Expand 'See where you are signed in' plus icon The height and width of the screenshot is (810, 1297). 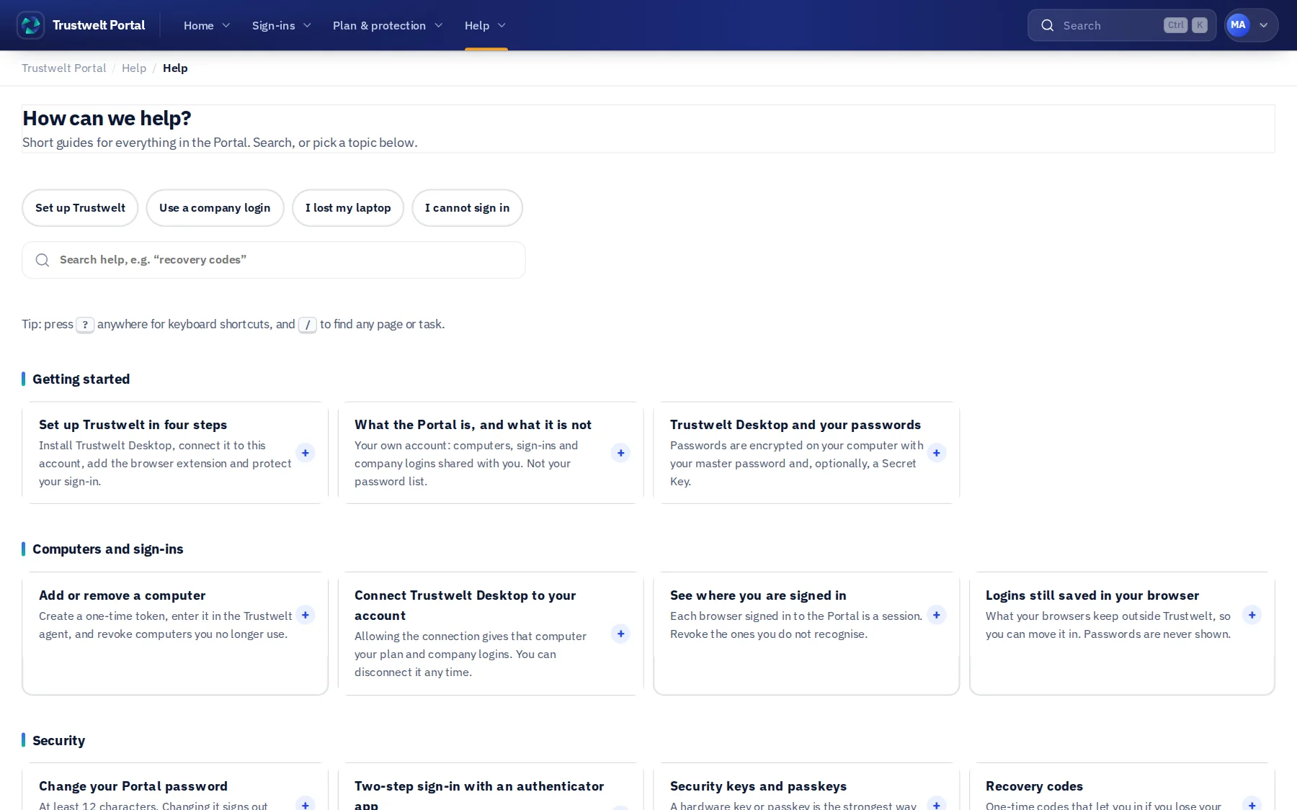click(x=936, y=615)
